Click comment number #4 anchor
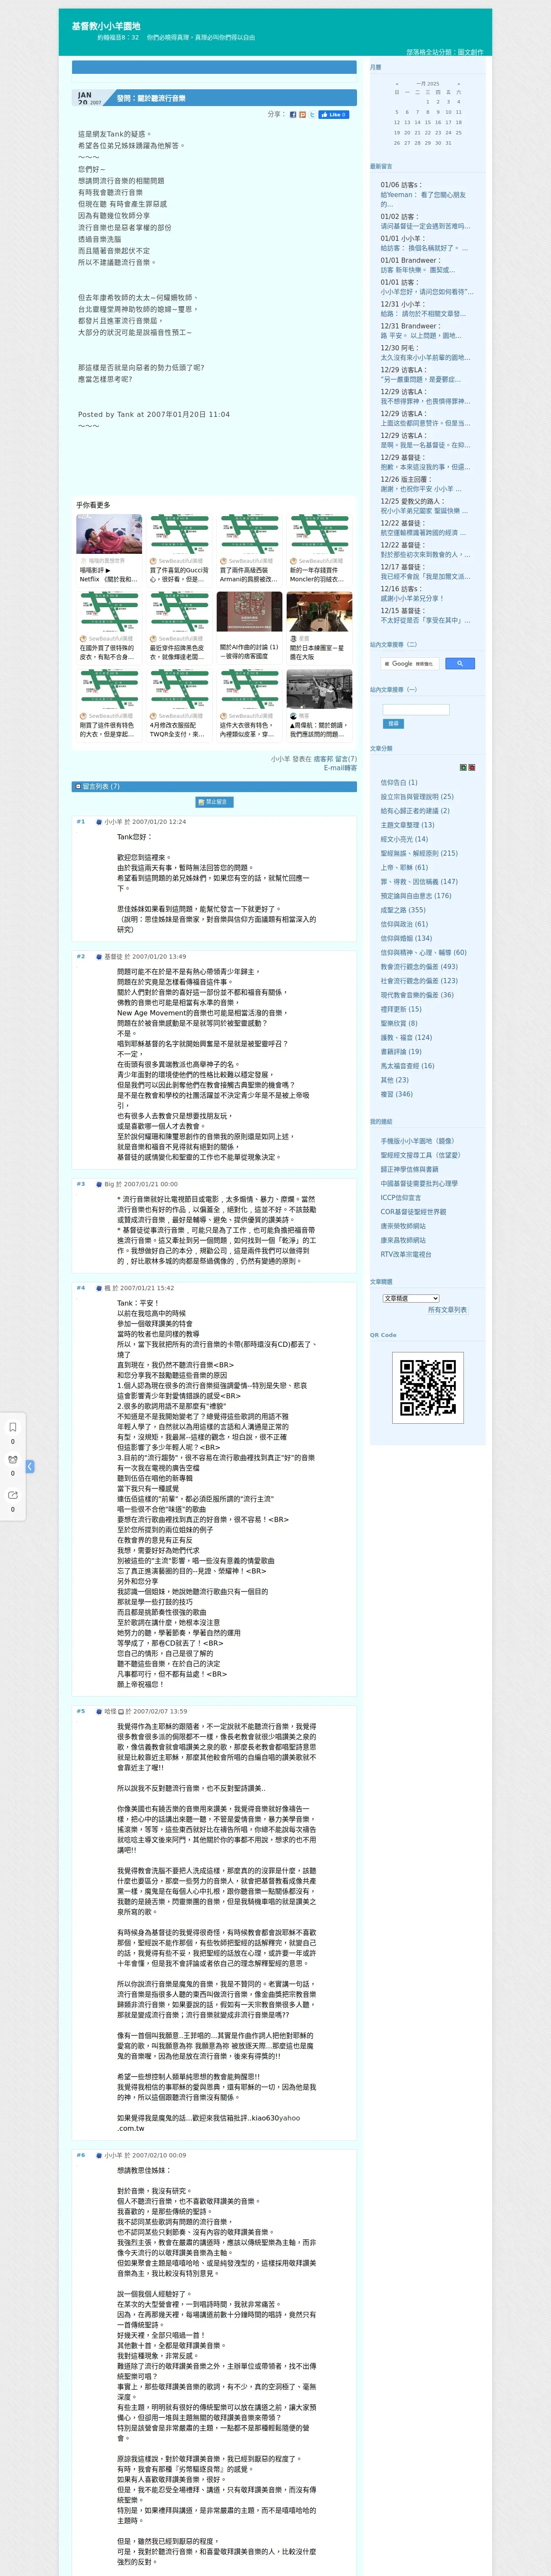The height and width of the screenshot is (2576, 551). pyautogui.click(x=81, y=1288)
